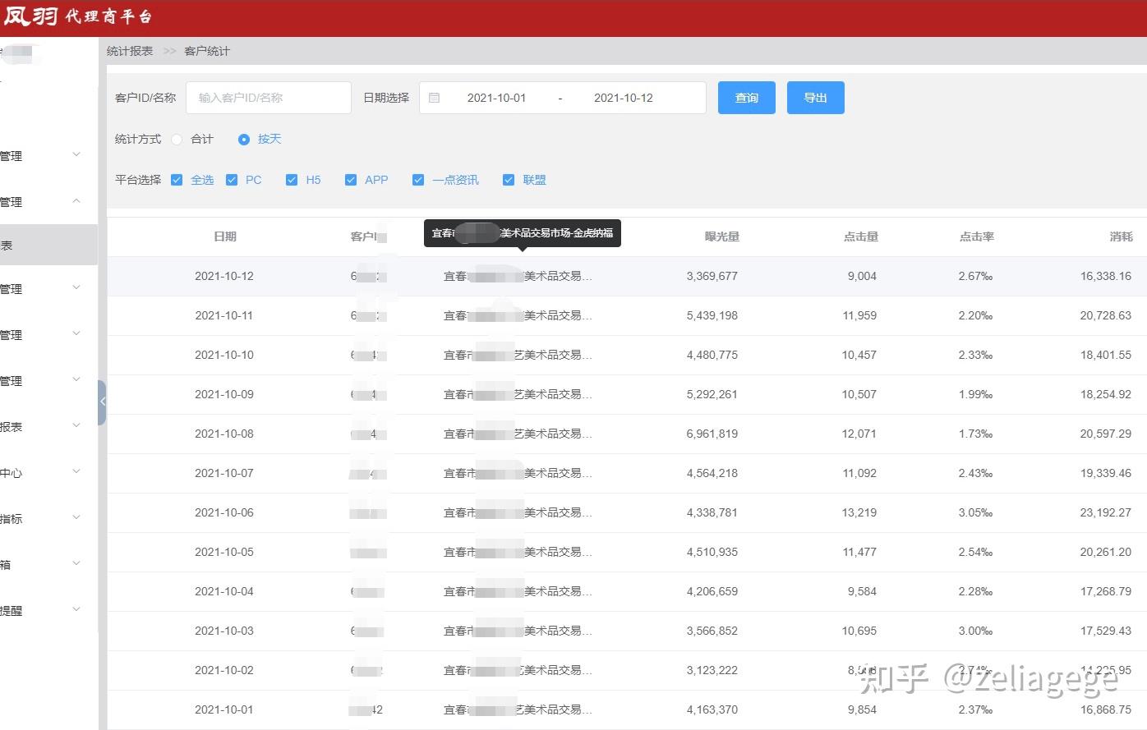Image resolution: width=1147 pixels, height=730 pixels.
Task: Select the 2021-10-04 date cell
Action: [x=224, y=591]
